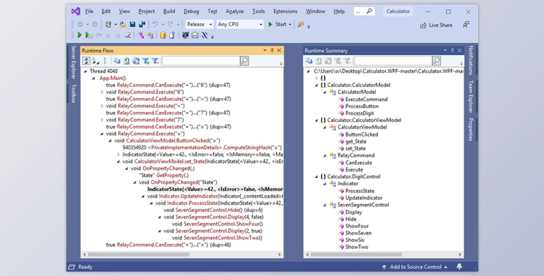Click the yellow nodes with blue arrows icon

(x=150, y=35)
